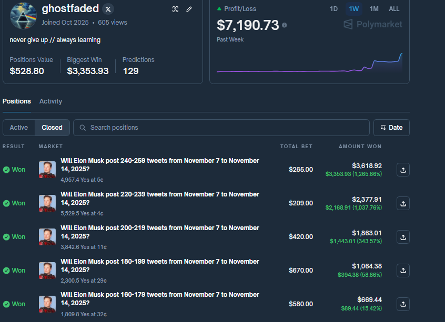This screenshot has height=322, width=445.
Task: Click the Biggest Win $3,353.93 value
Action: 88,71
